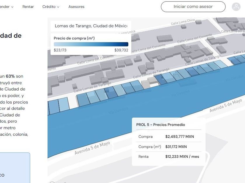Click the user profile avatar icon
The image size is (245, 183).
click(x=236, y=7)
